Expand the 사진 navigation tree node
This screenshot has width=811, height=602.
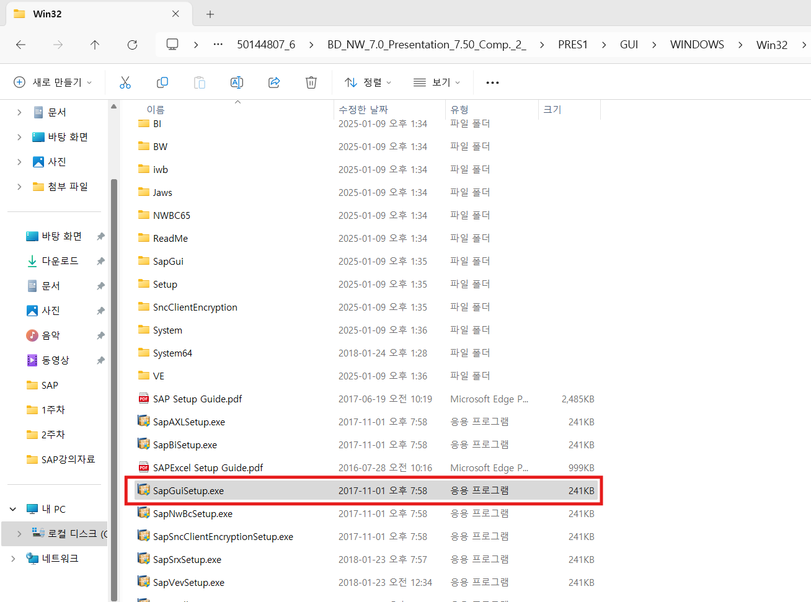click(x=19, y=162)
